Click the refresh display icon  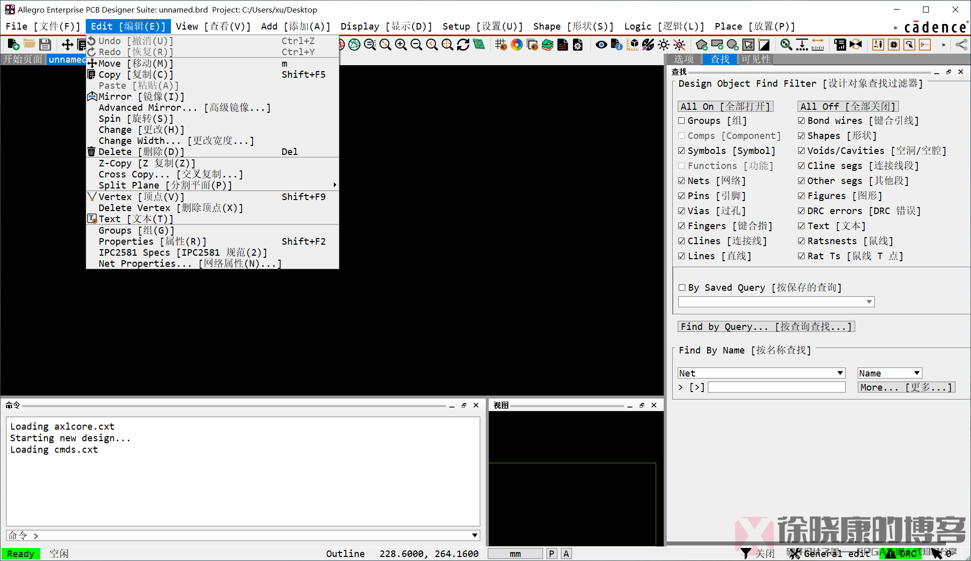tap(463, 45)
